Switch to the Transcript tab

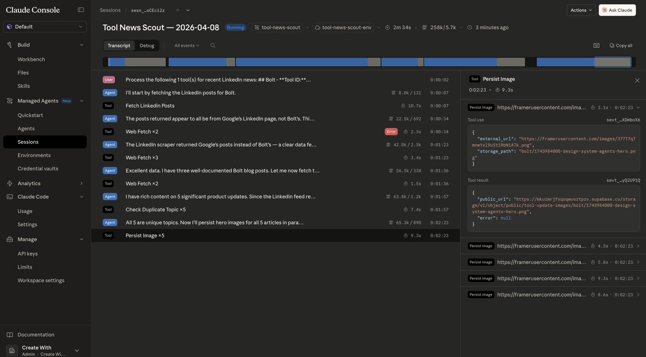coord(119,46)
